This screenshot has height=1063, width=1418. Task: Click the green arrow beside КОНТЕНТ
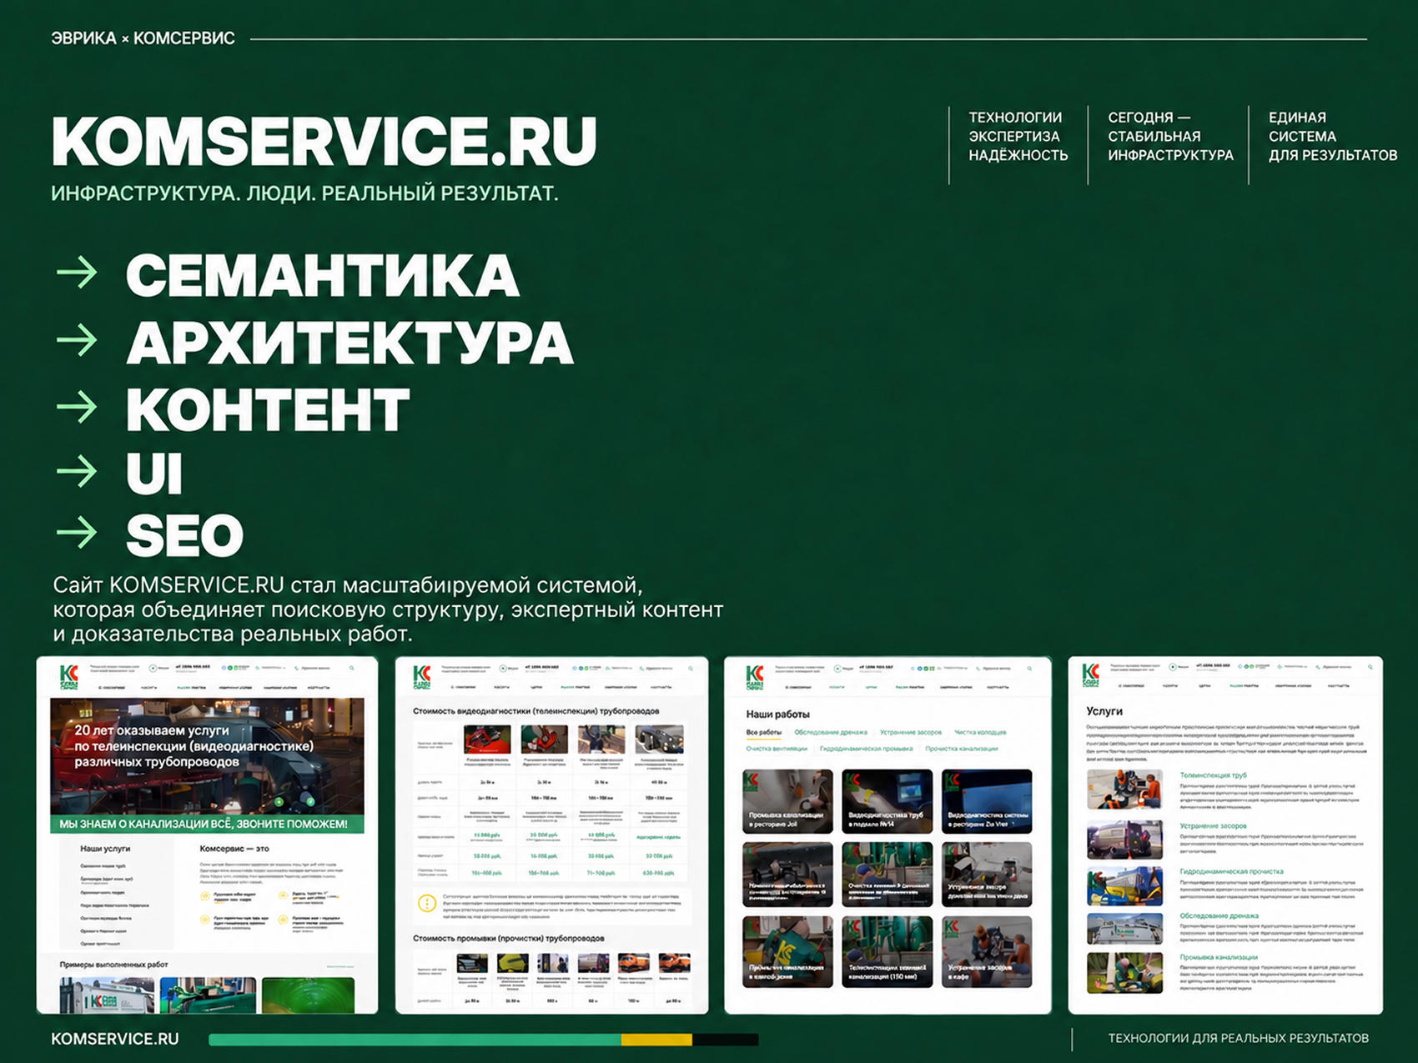[77, 407]
